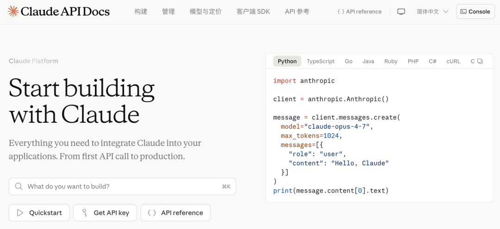Click the braces icon in header API reference
This screenshot has width=500, height=229.
(x=341, y=12)
